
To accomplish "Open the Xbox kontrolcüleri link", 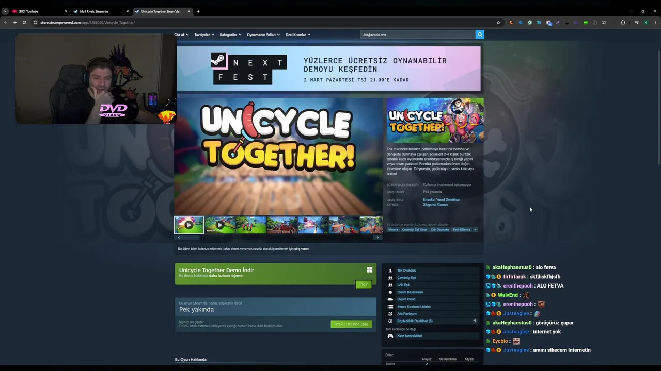I will click(410, 336).
